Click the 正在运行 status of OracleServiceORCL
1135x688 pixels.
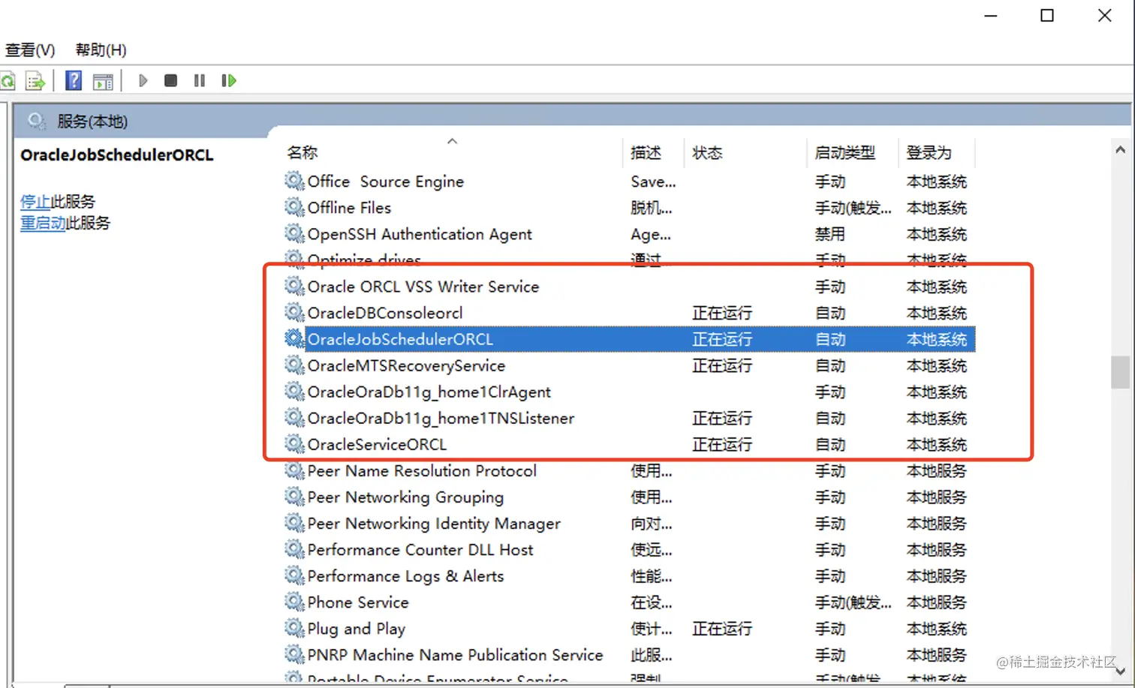click(x=722, y=445)
